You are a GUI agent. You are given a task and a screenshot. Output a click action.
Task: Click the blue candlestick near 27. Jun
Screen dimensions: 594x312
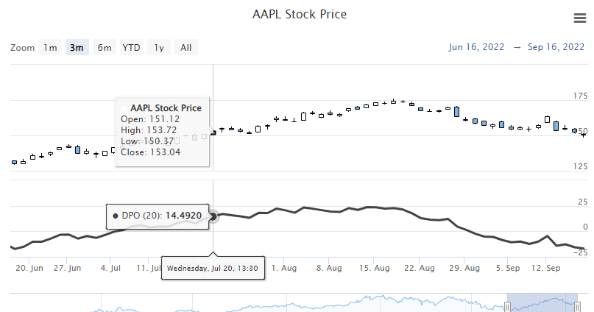[x=78, y=149]
